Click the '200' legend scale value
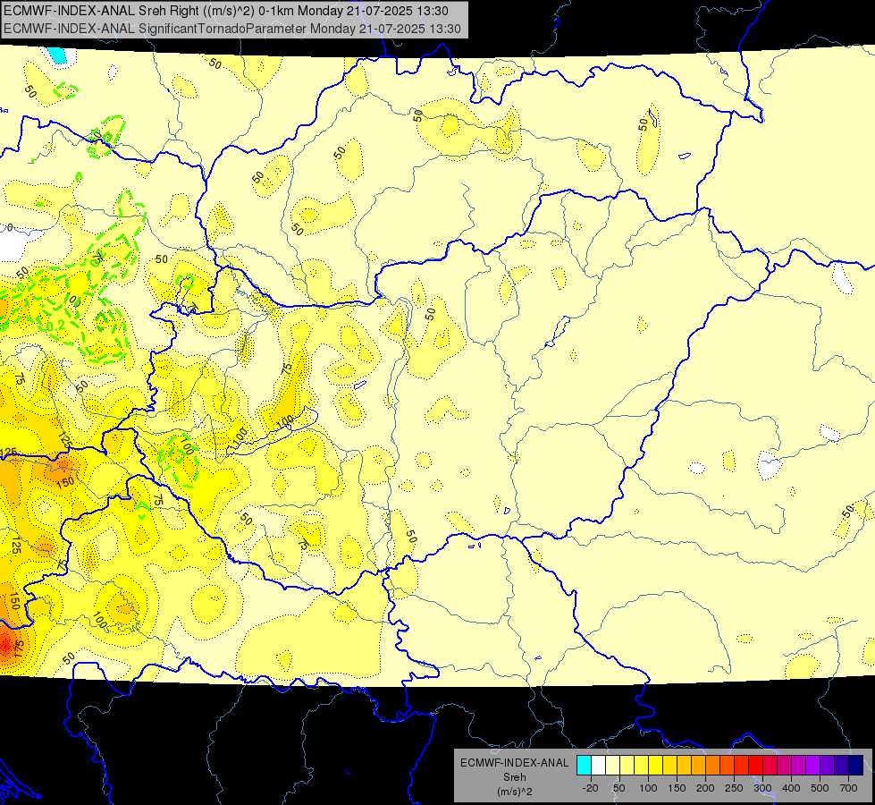Screen dimensions: 875x805 (x=705, y=788)
